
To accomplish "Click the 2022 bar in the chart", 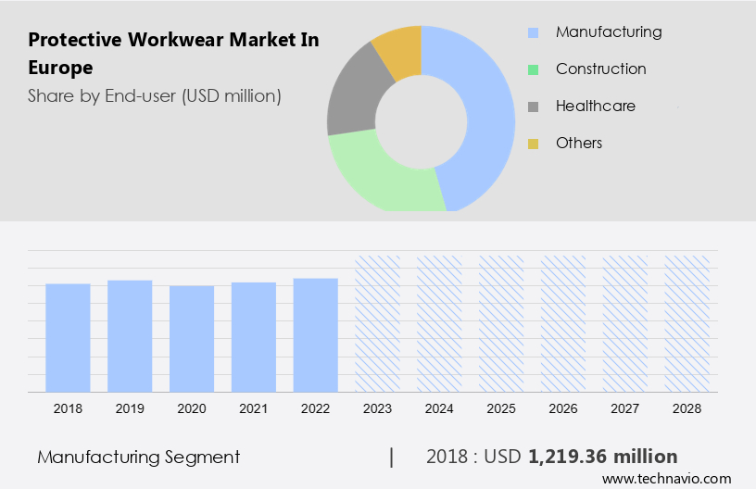I will coord(316,334).
